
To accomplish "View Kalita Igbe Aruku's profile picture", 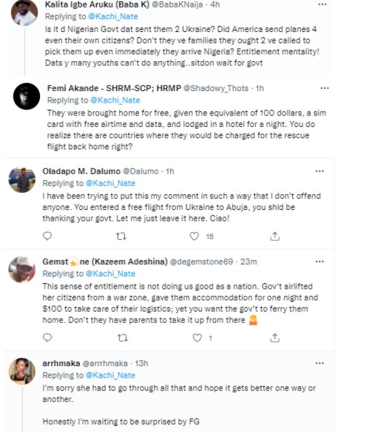I will 24,13.
